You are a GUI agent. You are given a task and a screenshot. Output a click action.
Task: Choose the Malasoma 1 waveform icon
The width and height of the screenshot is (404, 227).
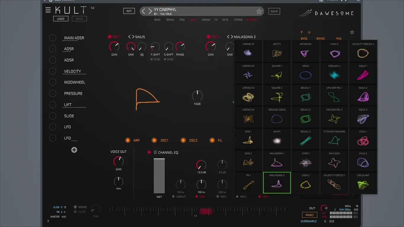point(277,163)
